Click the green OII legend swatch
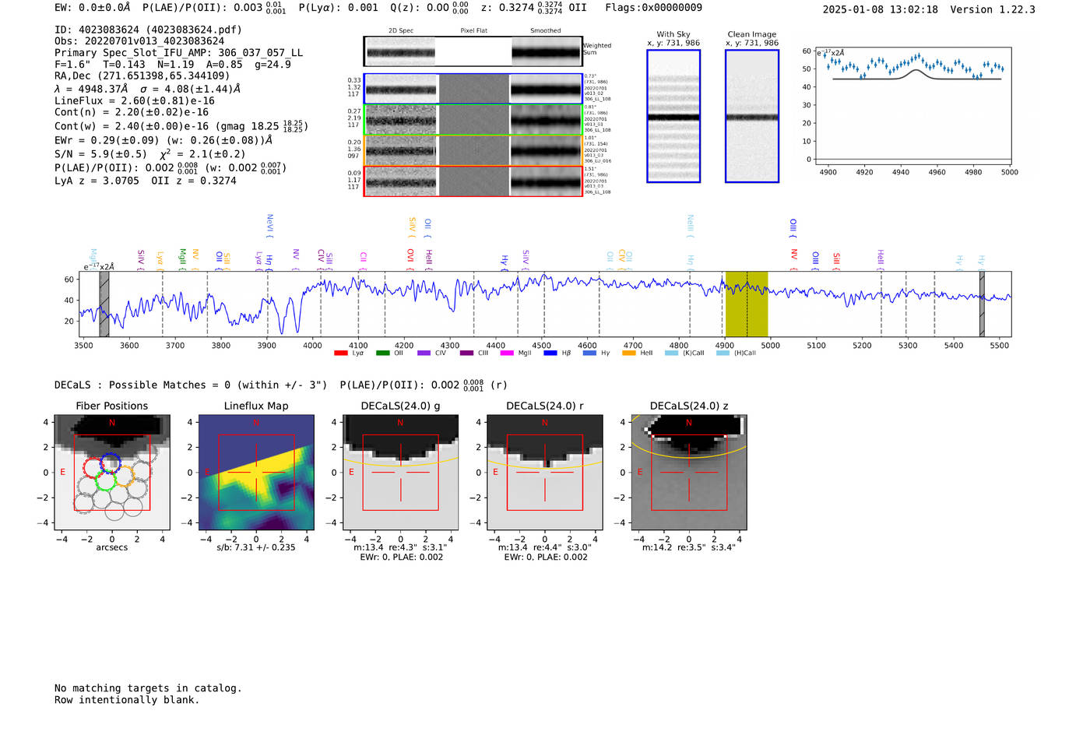 (x=382, y=353)
